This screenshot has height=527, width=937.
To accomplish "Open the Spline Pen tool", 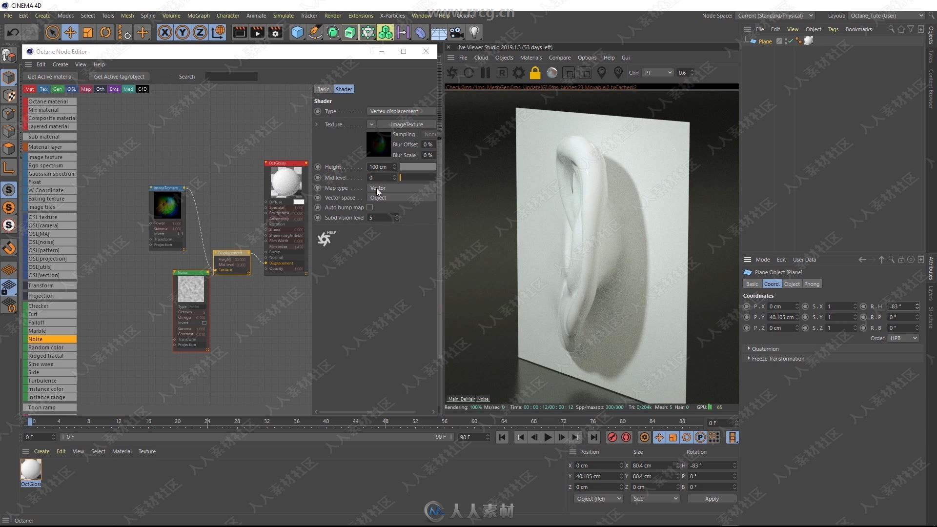I will click(315, 33).
